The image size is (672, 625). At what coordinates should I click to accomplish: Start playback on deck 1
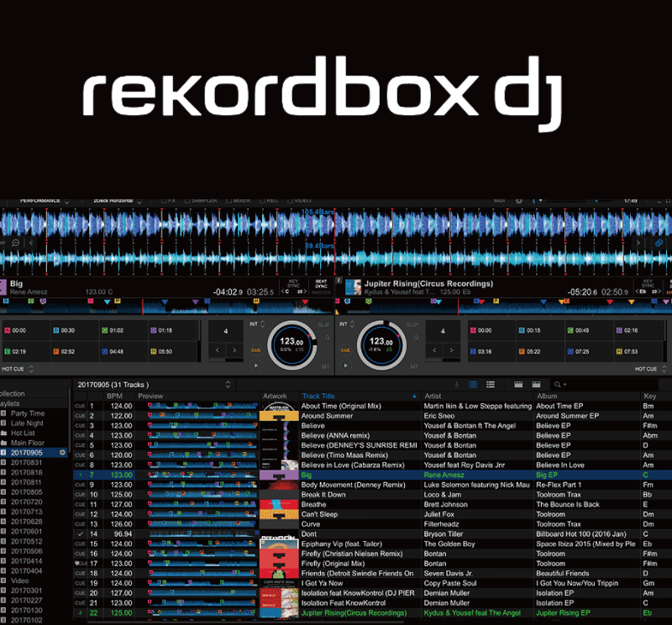point(256,365)
